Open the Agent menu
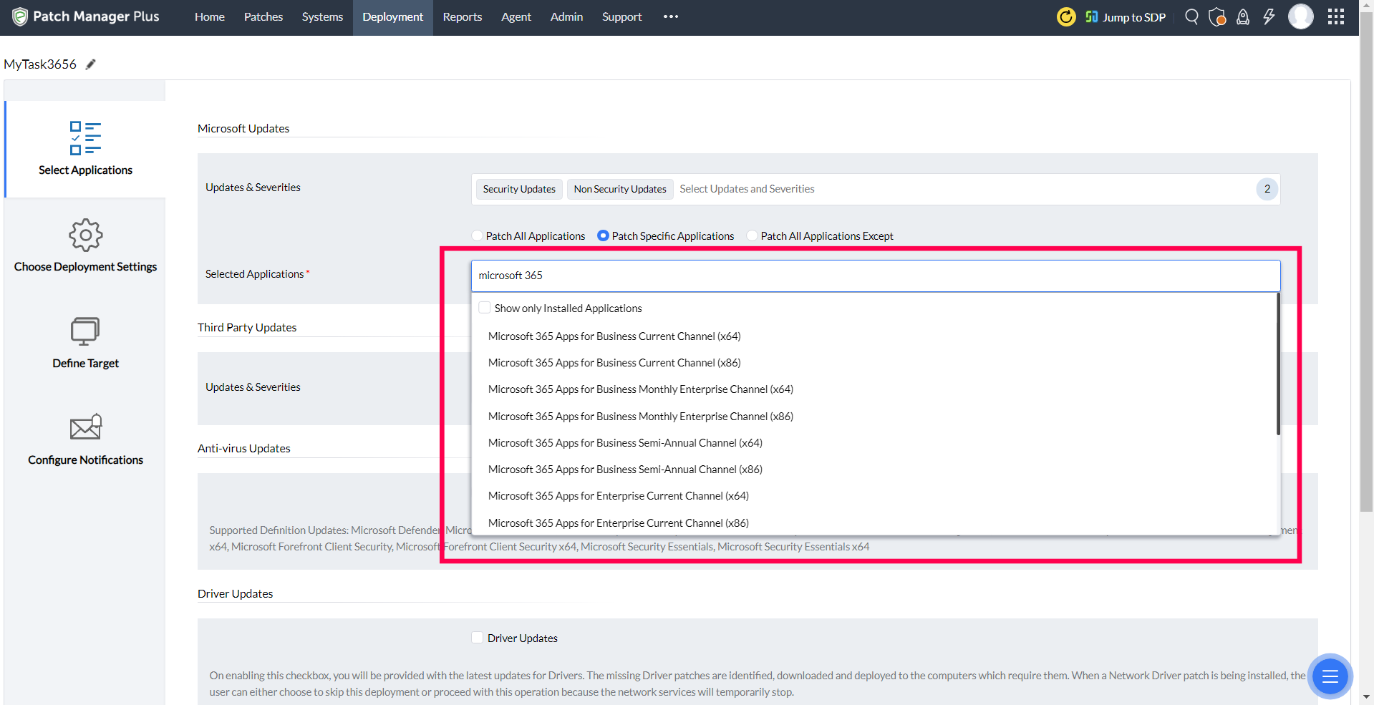Screen dimensions: 1374x705 pyautogui.click(x=516, y=16)
